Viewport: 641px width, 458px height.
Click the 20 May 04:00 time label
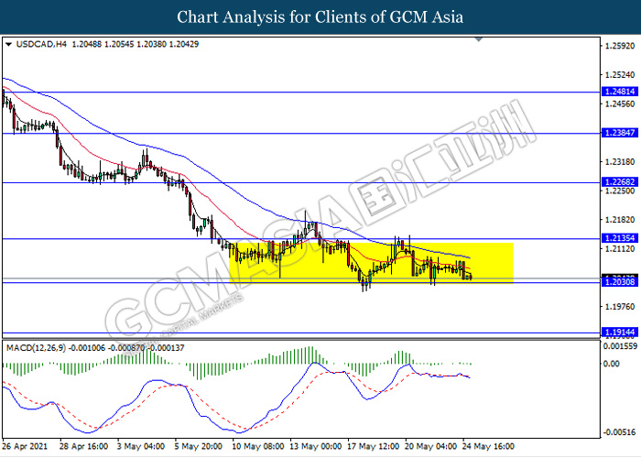[430, 446]
